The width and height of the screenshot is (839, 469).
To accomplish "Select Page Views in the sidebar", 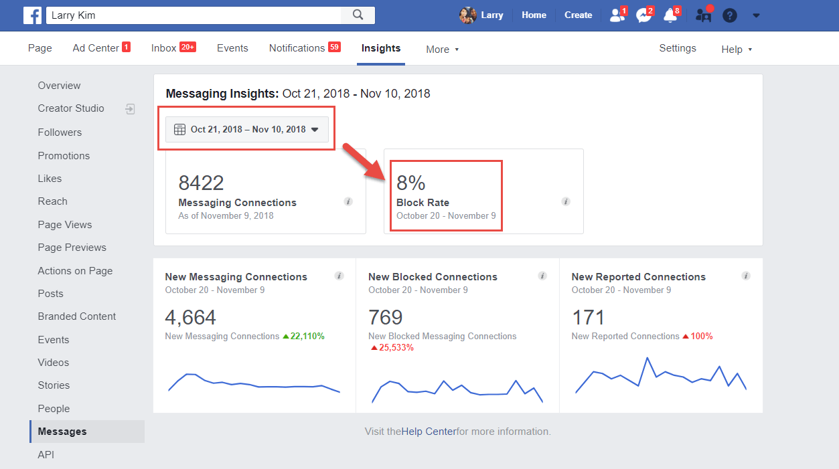I will (65, 225).
